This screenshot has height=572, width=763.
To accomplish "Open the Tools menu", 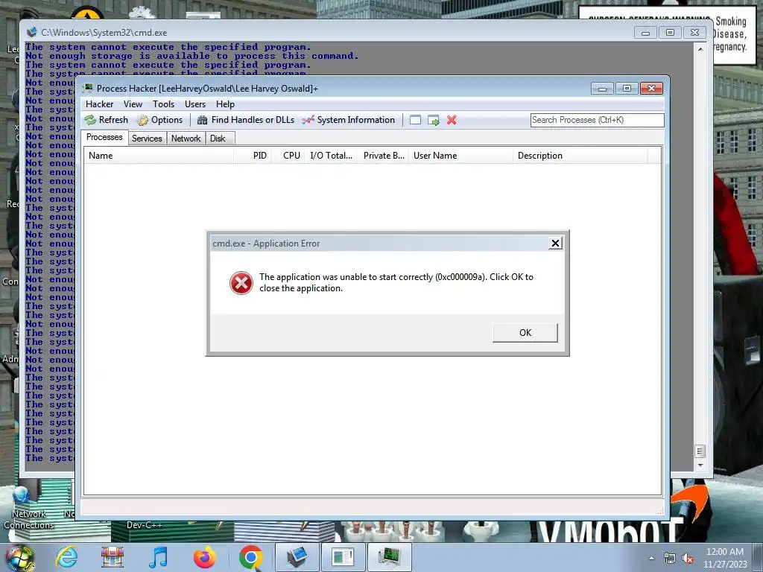I will (163, 104).
